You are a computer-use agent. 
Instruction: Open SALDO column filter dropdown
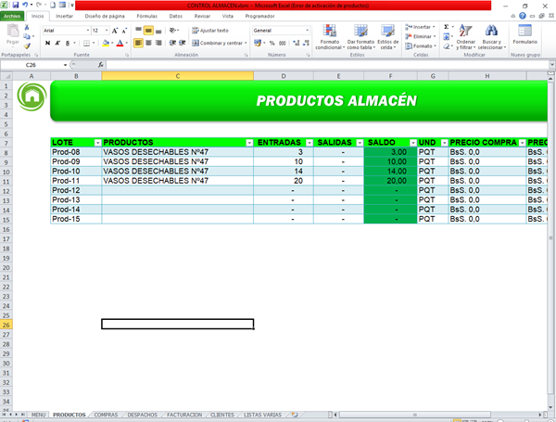(413, 143)
